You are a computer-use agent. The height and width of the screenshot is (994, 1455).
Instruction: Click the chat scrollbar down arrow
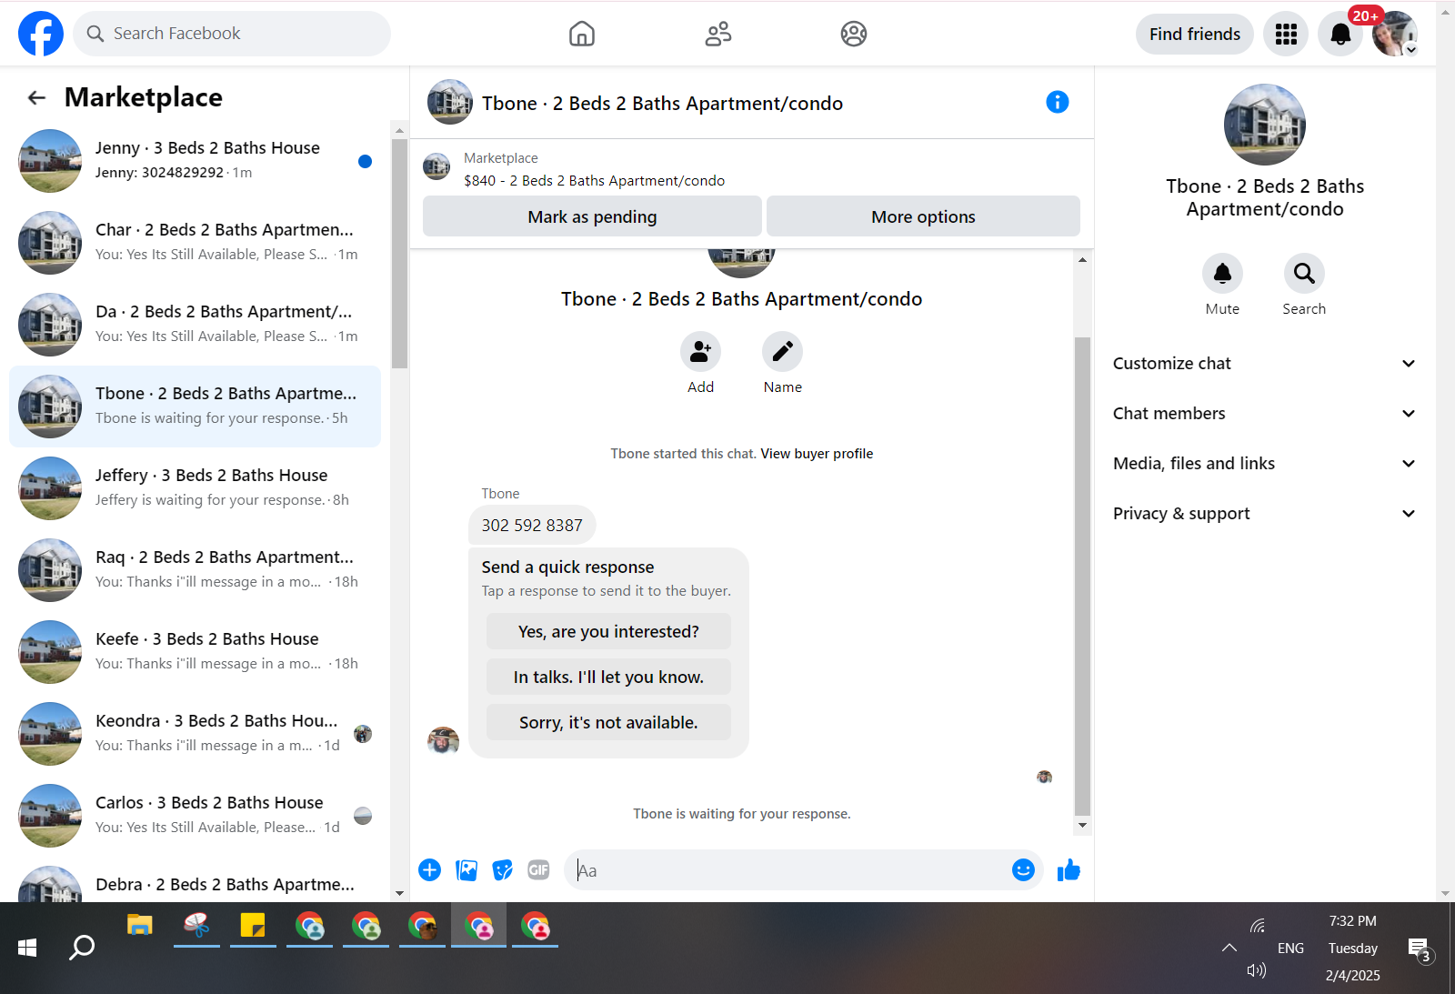pyautogui.click(x=1082, y=826)
